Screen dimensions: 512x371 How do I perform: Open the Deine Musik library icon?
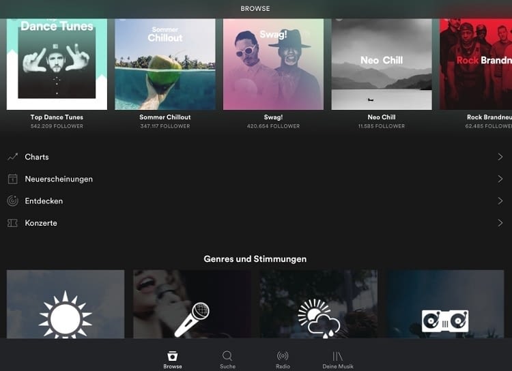click(338, 356)
